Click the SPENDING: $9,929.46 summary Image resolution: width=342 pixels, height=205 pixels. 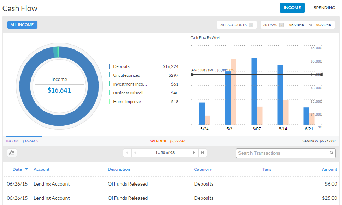[167, 141]
